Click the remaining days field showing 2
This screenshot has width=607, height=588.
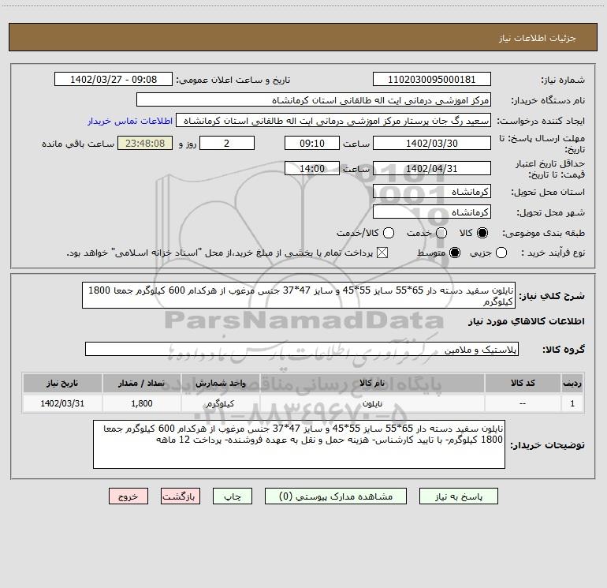pos(227,143)
